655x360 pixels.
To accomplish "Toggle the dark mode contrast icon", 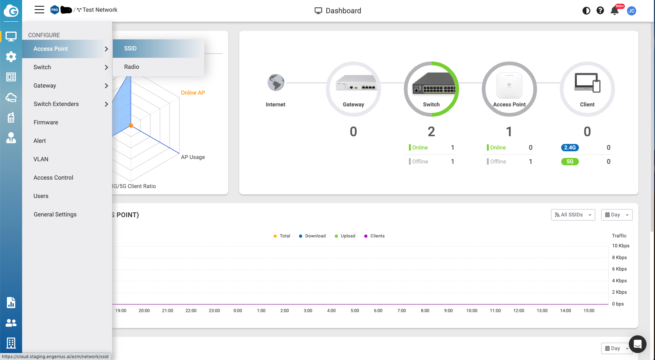I will click(586, 11).
